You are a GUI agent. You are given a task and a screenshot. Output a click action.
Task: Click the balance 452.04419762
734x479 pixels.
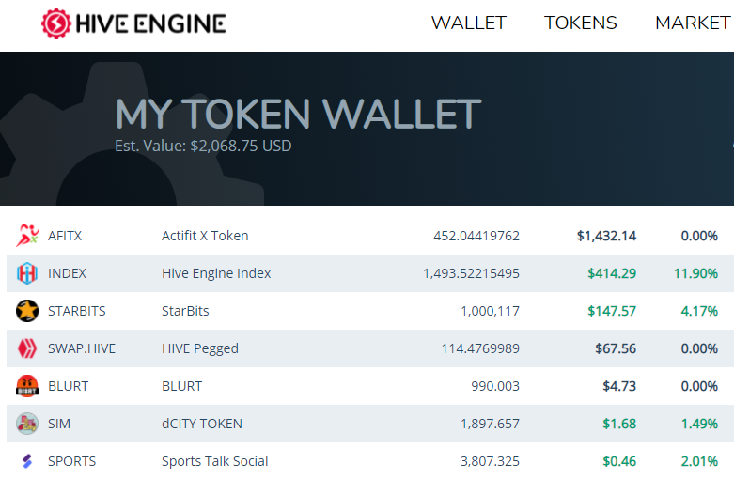click(476, 236)
